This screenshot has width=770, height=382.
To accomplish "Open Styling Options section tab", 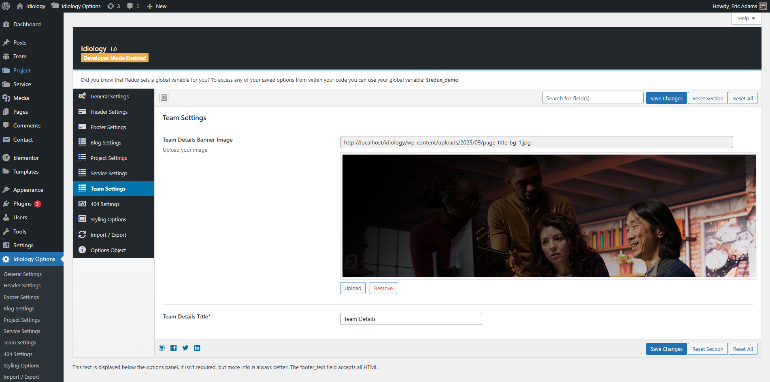I will [108, 219].
